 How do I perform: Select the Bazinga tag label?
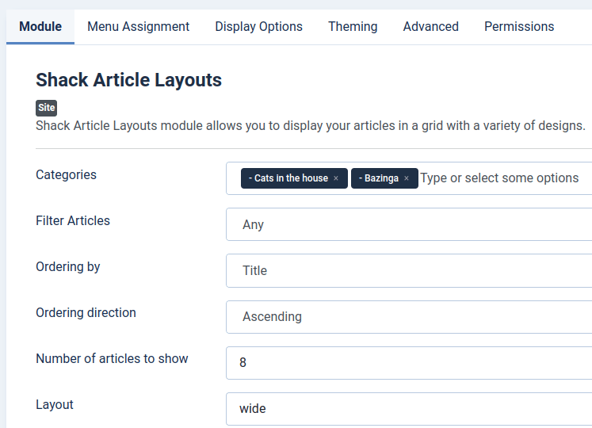379,178
